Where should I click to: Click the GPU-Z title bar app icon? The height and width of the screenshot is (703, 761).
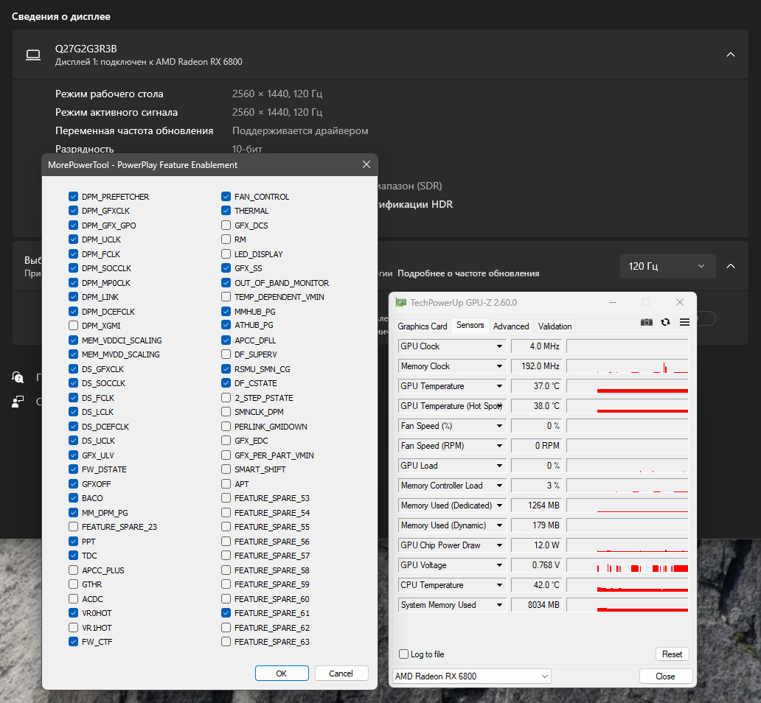400,302
